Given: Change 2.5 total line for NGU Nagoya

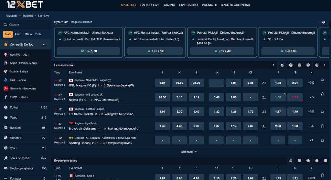Looking at the screenshot, I should coord(264,83).
